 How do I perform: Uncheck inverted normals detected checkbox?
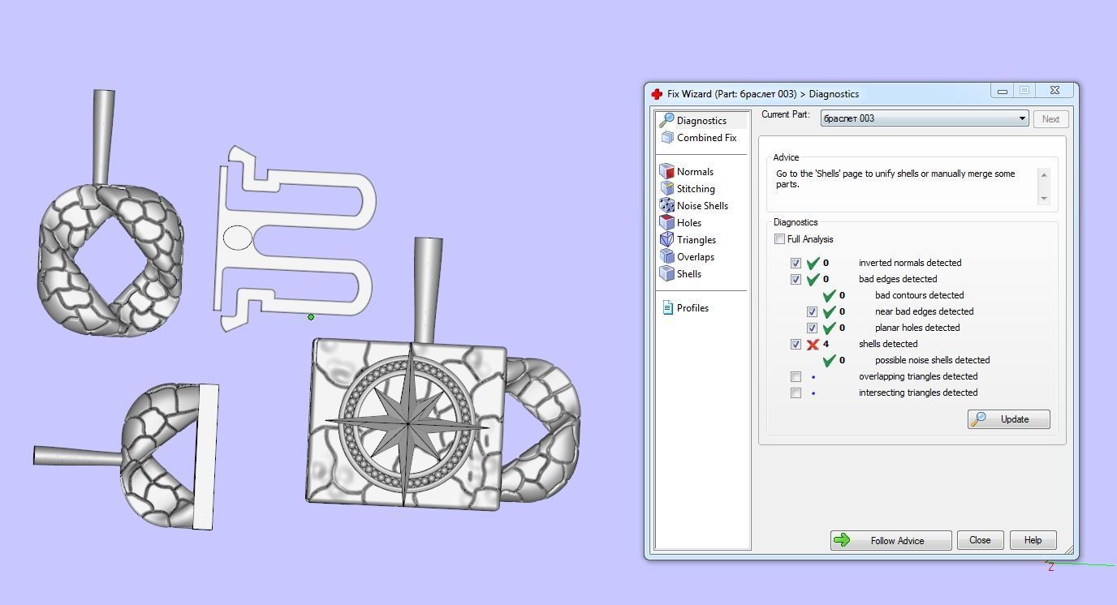click(x=796, y=263)
